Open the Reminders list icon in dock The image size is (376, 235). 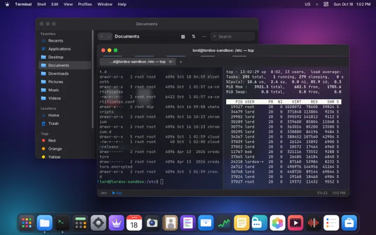331,223
